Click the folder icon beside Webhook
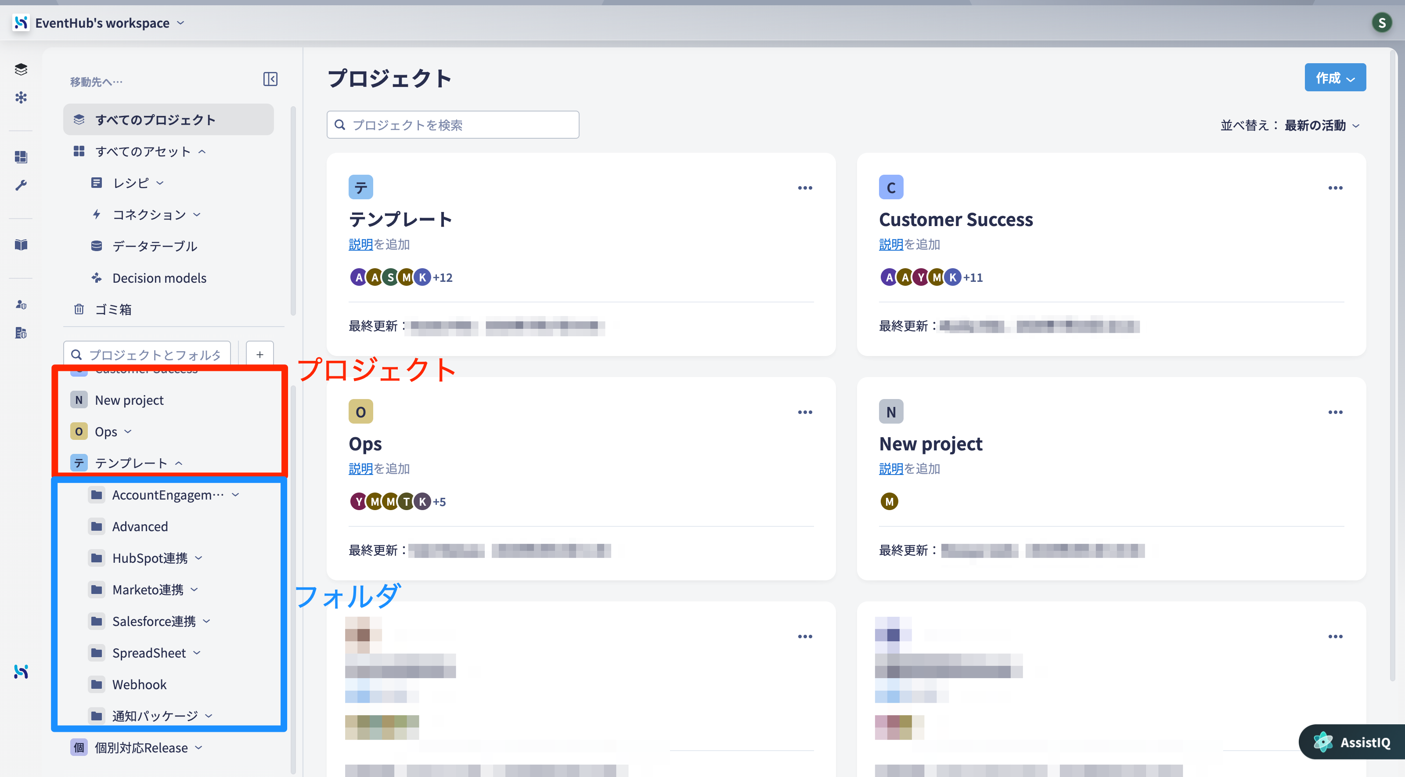This screenshot has width=1405, height=777. coord(97,684)
